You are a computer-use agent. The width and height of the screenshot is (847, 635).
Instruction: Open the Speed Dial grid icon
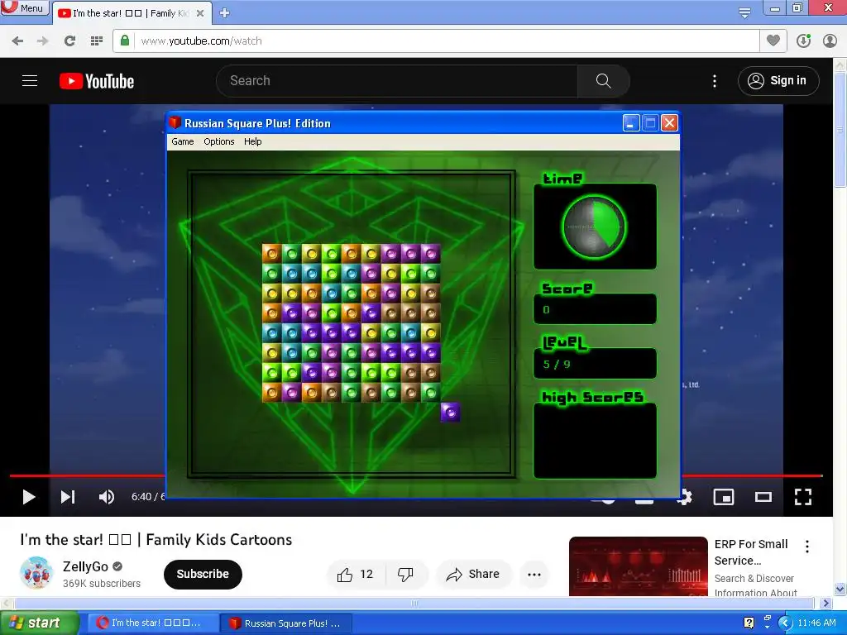click(x=97, y=41)
